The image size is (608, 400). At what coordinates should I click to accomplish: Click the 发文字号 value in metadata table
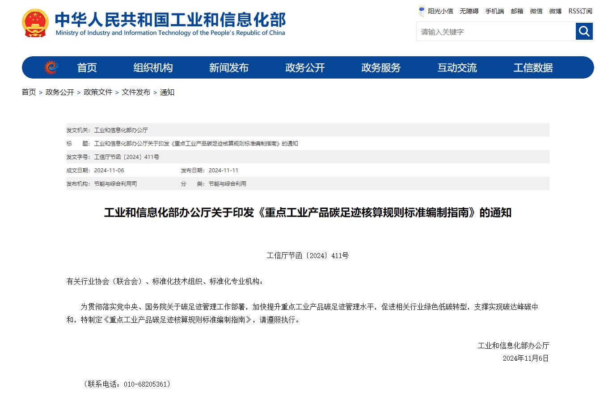tap(127, 157)
